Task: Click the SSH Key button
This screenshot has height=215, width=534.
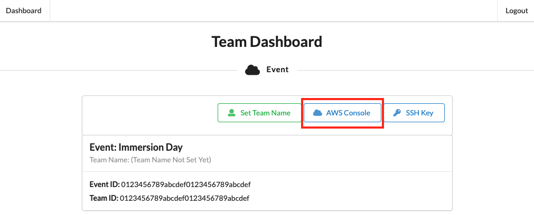Action: 414,113
